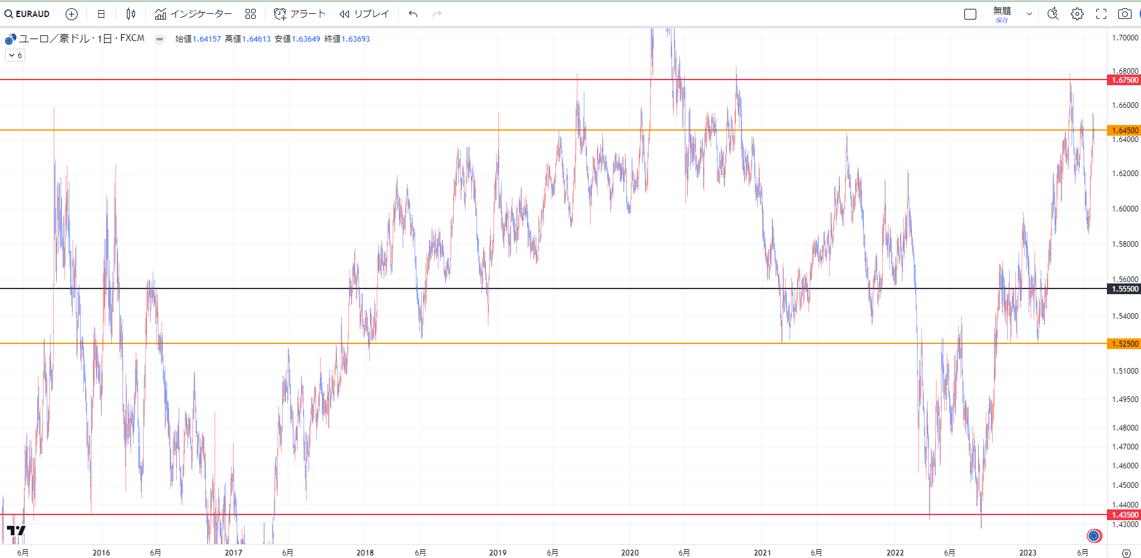Open chart settings gear icon
The height and width of the screenshot is (558, 1141).
[x=1077, y=14]
